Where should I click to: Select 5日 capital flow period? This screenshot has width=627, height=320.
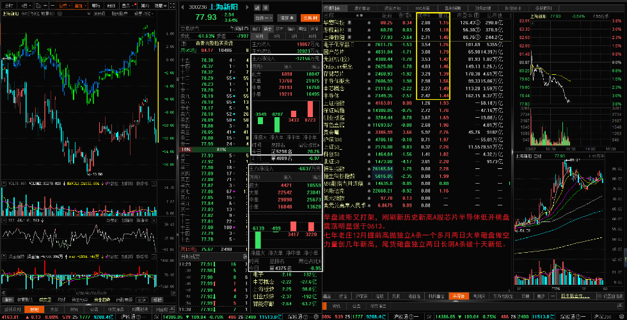point(294,36)
